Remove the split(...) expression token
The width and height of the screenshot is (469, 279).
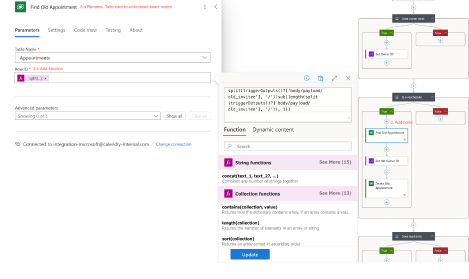click(x=45, y=78)
